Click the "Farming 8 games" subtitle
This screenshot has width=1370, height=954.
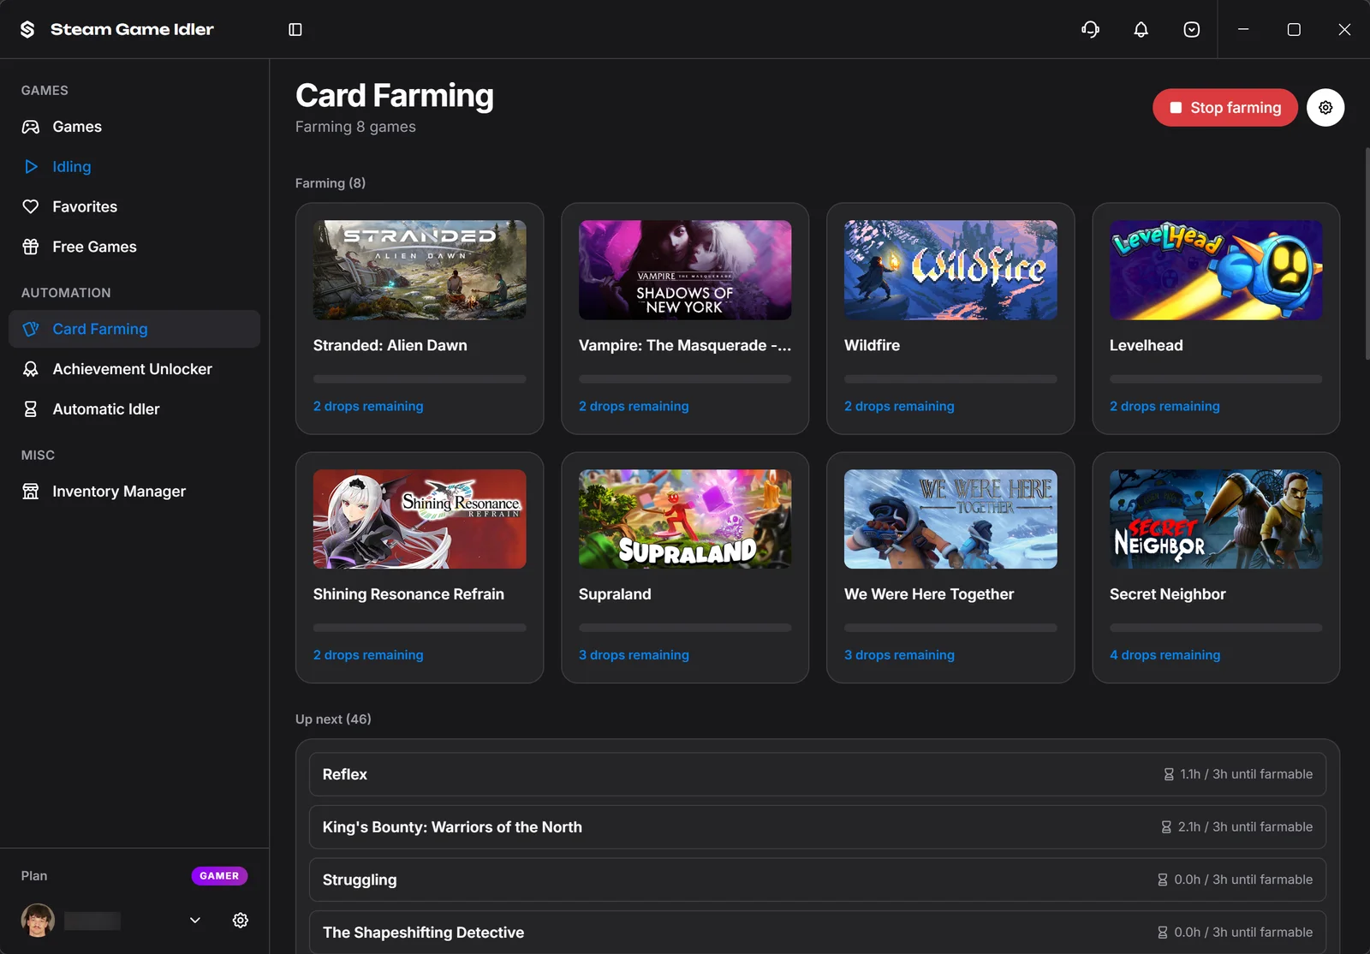click(355, 127)
